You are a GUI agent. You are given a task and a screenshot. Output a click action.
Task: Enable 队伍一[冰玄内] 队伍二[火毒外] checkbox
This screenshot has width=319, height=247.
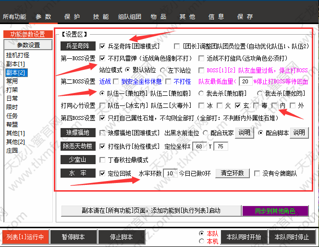click(102, 105)
